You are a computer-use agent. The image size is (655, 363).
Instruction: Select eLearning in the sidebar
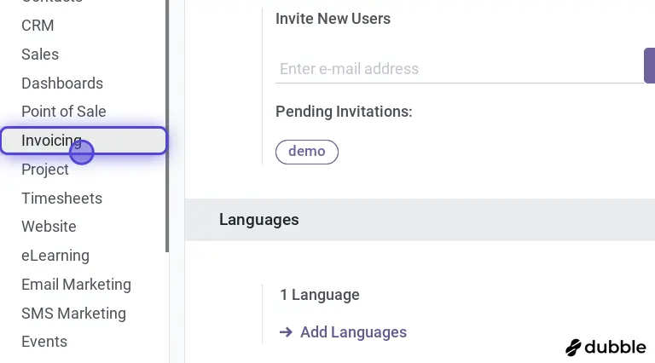click(55, 256)
